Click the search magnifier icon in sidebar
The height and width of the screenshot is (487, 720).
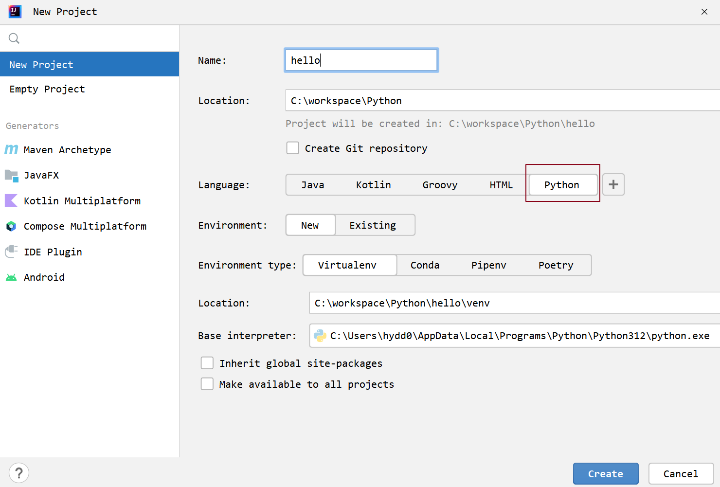coord(14,38)
